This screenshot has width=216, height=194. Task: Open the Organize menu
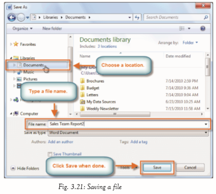pos(23,28)
